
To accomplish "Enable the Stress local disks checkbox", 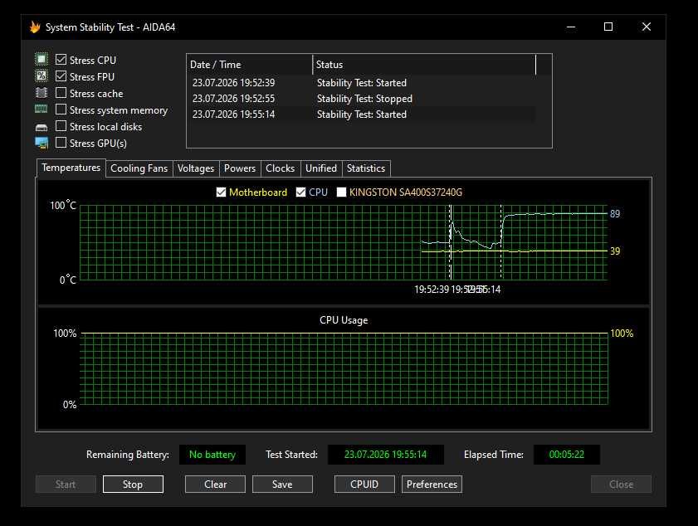I will pos(61,126).
